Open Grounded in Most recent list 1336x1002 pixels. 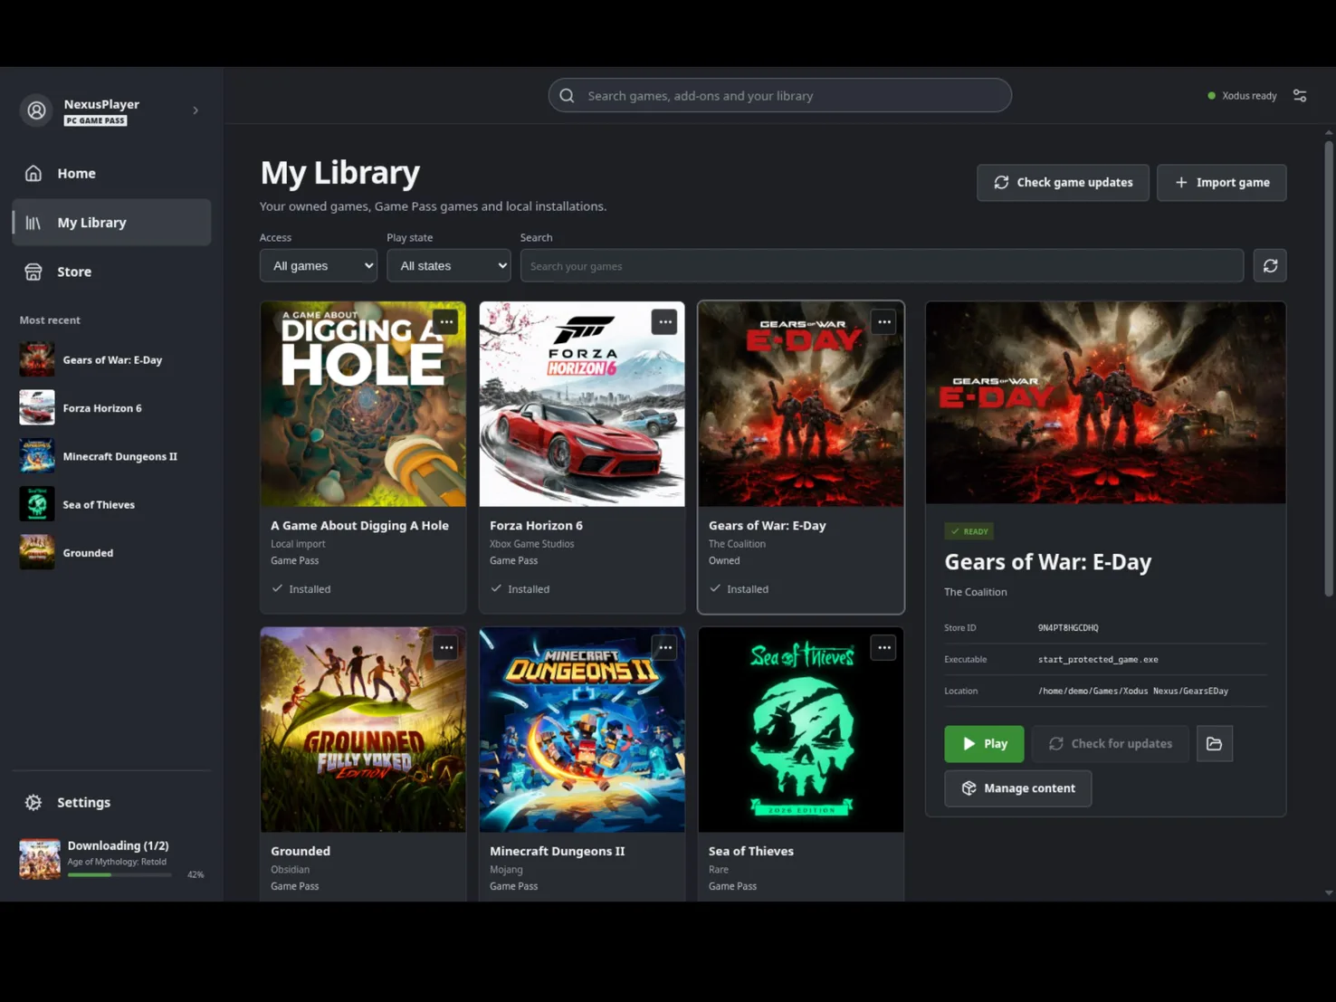(111, 552)
